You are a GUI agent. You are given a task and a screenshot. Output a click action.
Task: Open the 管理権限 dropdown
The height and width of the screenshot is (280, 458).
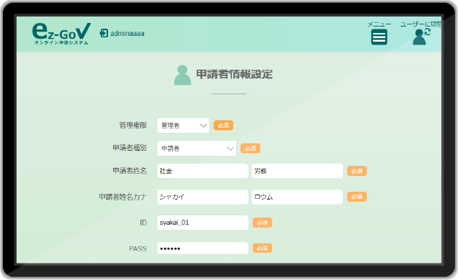183,126
